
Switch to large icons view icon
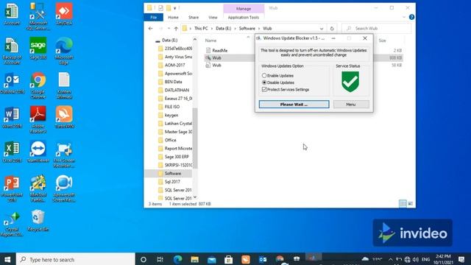(x=411, y=204)
